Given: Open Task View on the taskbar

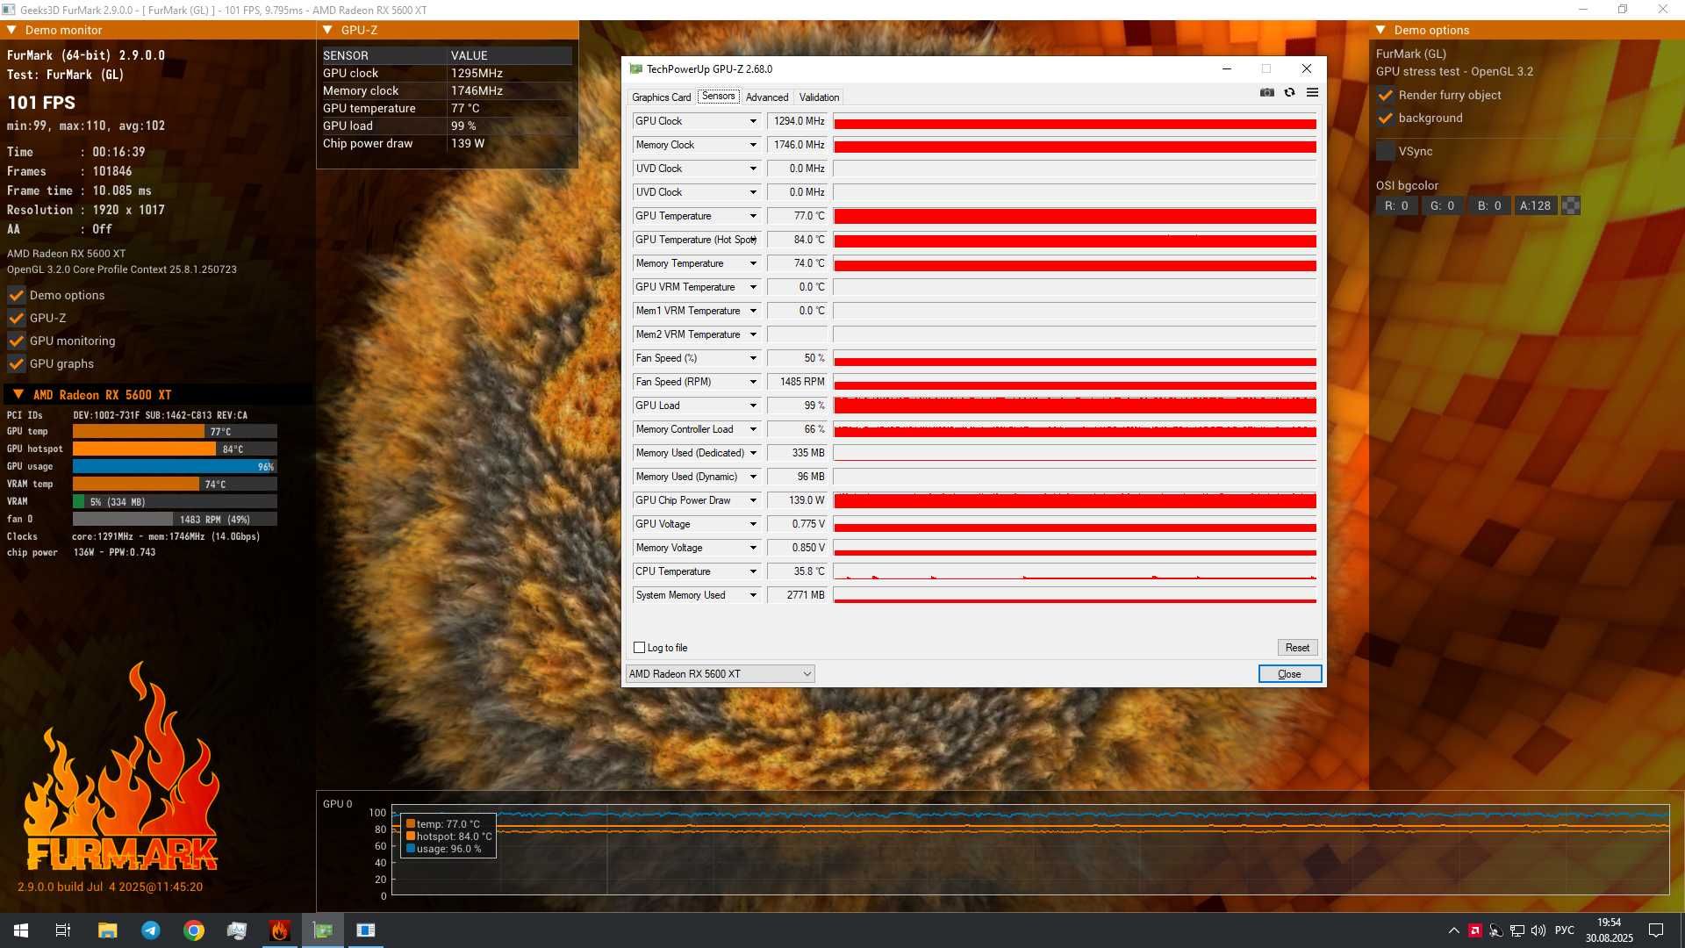Looking at the screenshot, I should coord(63,930).
